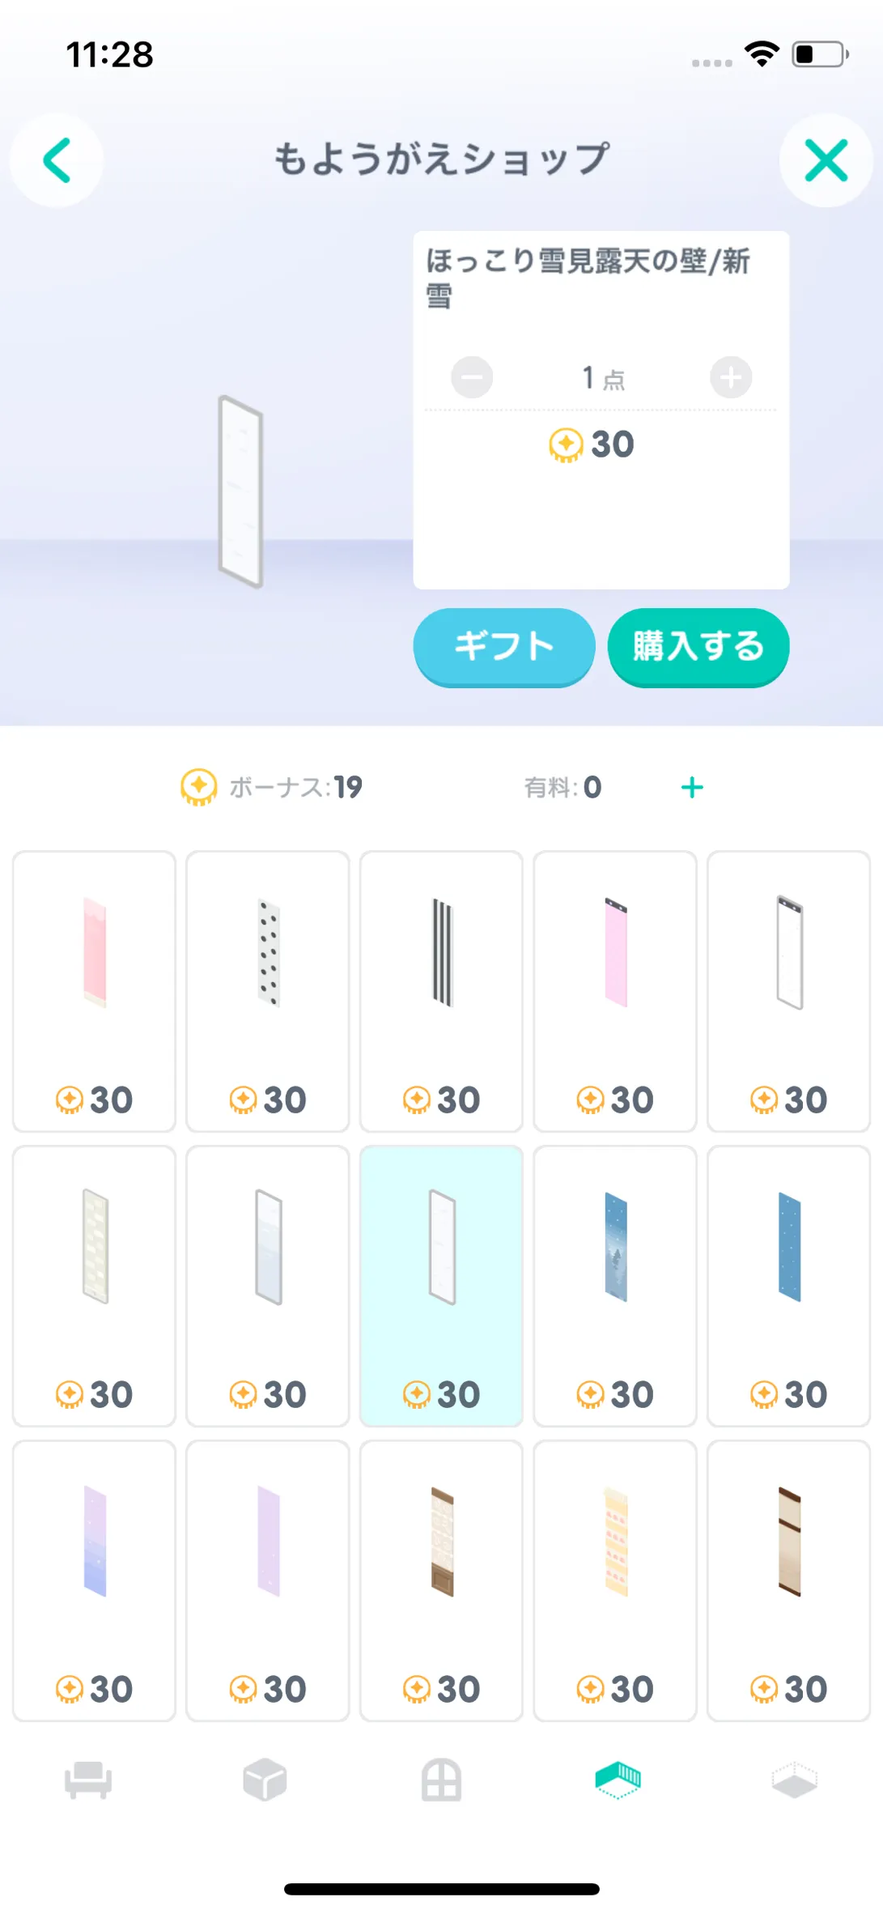883x1914 pixels.
Task: Choose the purple-blue gradient wall item
Action: click(94, 1580)
